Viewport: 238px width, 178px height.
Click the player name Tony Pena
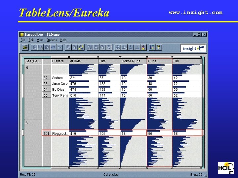coord(60,95)
